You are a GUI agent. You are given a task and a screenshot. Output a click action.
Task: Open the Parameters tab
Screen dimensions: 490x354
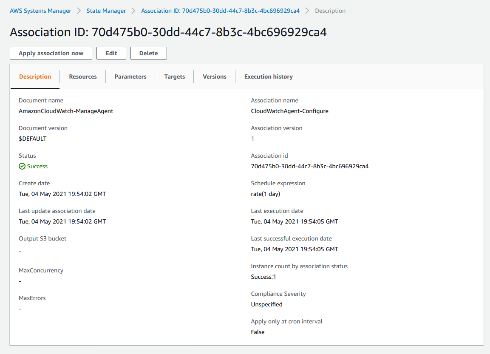(130, 76)
